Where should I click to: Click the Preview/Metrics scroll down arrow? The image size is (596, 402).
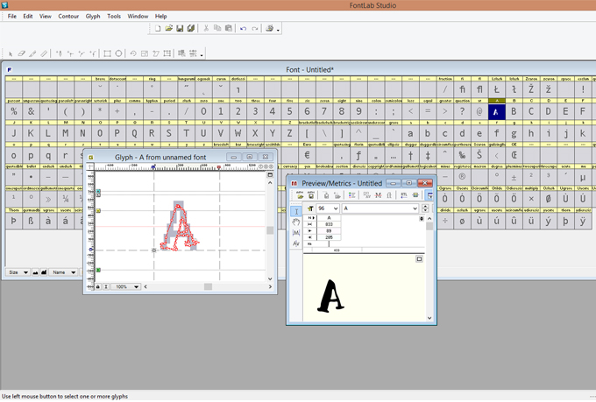point(429,318)
